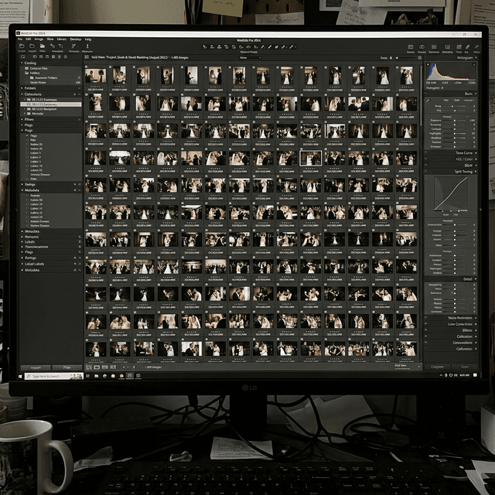Click the taskbar search box
The height and width of the screenshot is (495, 495).
pos(54,376)
